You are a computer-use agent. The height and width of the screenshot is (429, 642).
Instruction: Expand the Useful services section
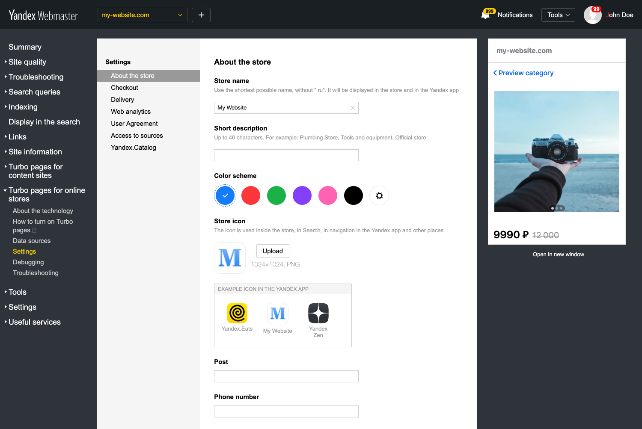pyautogui.click(x=35, y=322)
